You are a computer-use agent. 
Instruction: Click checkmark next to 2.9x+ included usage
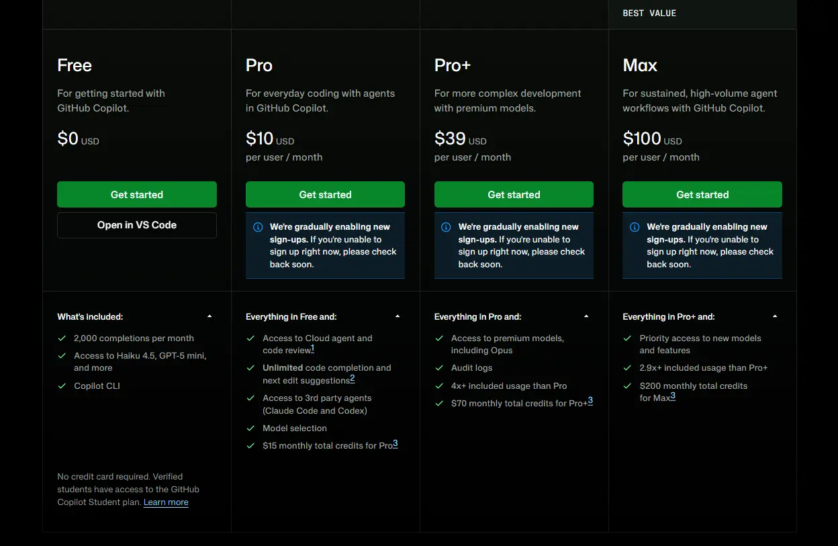point(628,368)
